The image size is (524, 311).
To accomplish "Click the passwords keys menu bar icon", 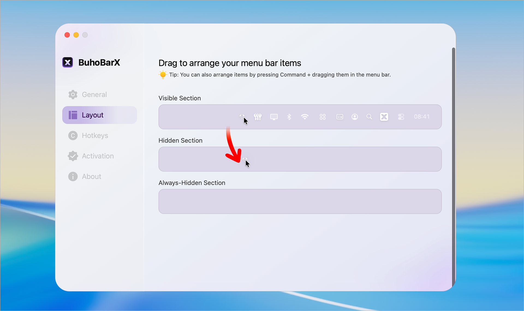I will (x=258, y=117).
